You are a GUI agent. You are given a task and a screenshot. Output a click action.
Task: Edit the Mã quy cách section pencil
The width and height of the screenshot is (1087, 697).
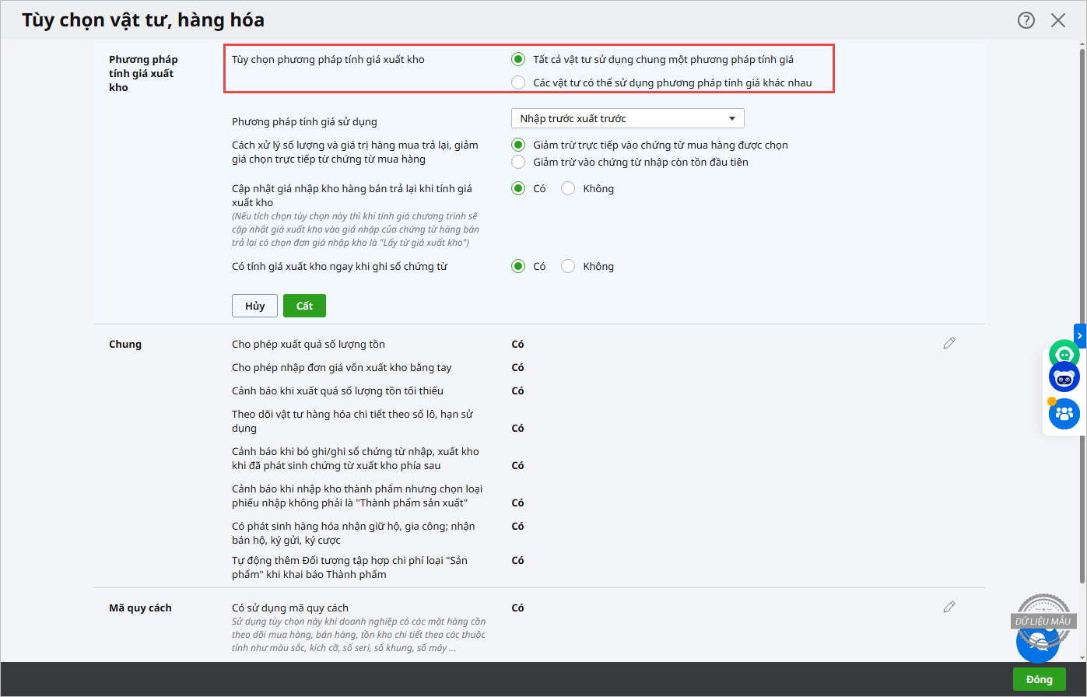pyautogui.click(x=948, y=607)
